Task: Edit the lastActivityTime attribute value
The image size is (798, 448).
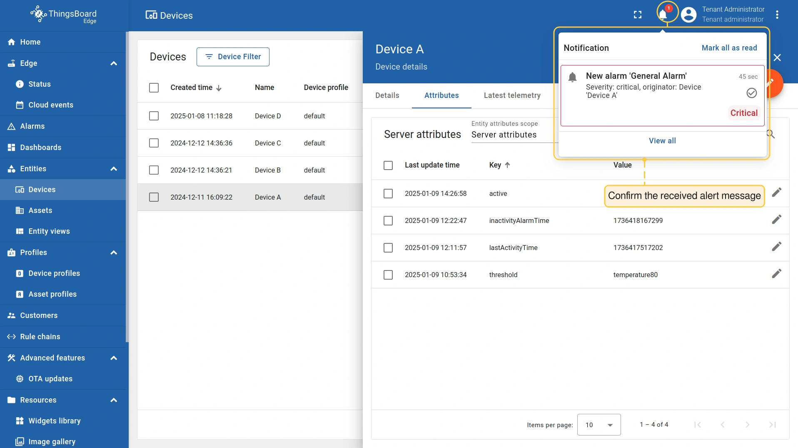Action: click(776, 247)
